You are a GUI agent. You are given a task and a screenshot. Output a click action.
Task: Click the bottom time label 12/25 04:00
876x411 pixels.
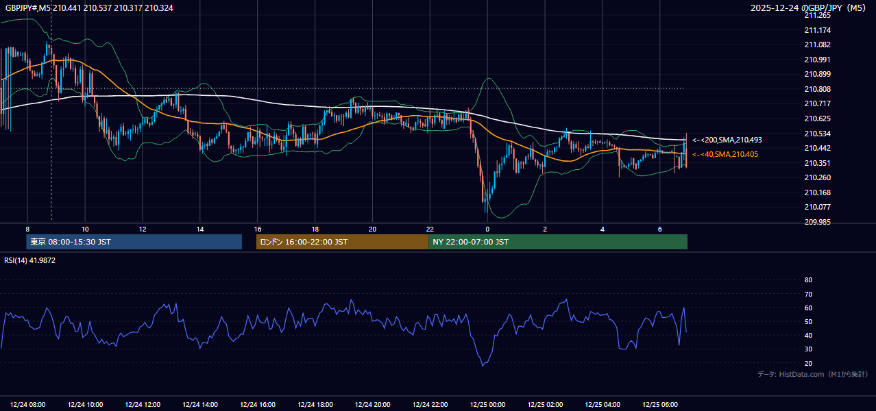(603, 405)
